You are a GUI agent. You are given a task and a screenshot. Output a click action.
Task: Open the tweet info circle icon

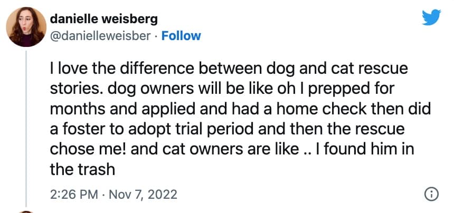(x=431, y=194)
